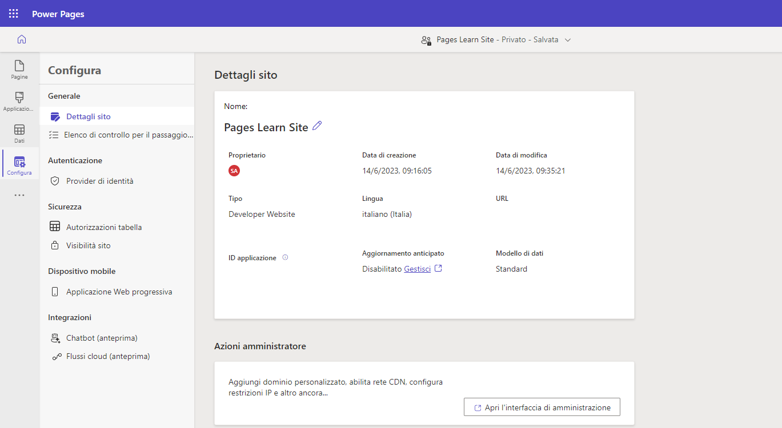Click the Power Pages title
The height and width of the screenshot is (428, 782).
58,14
